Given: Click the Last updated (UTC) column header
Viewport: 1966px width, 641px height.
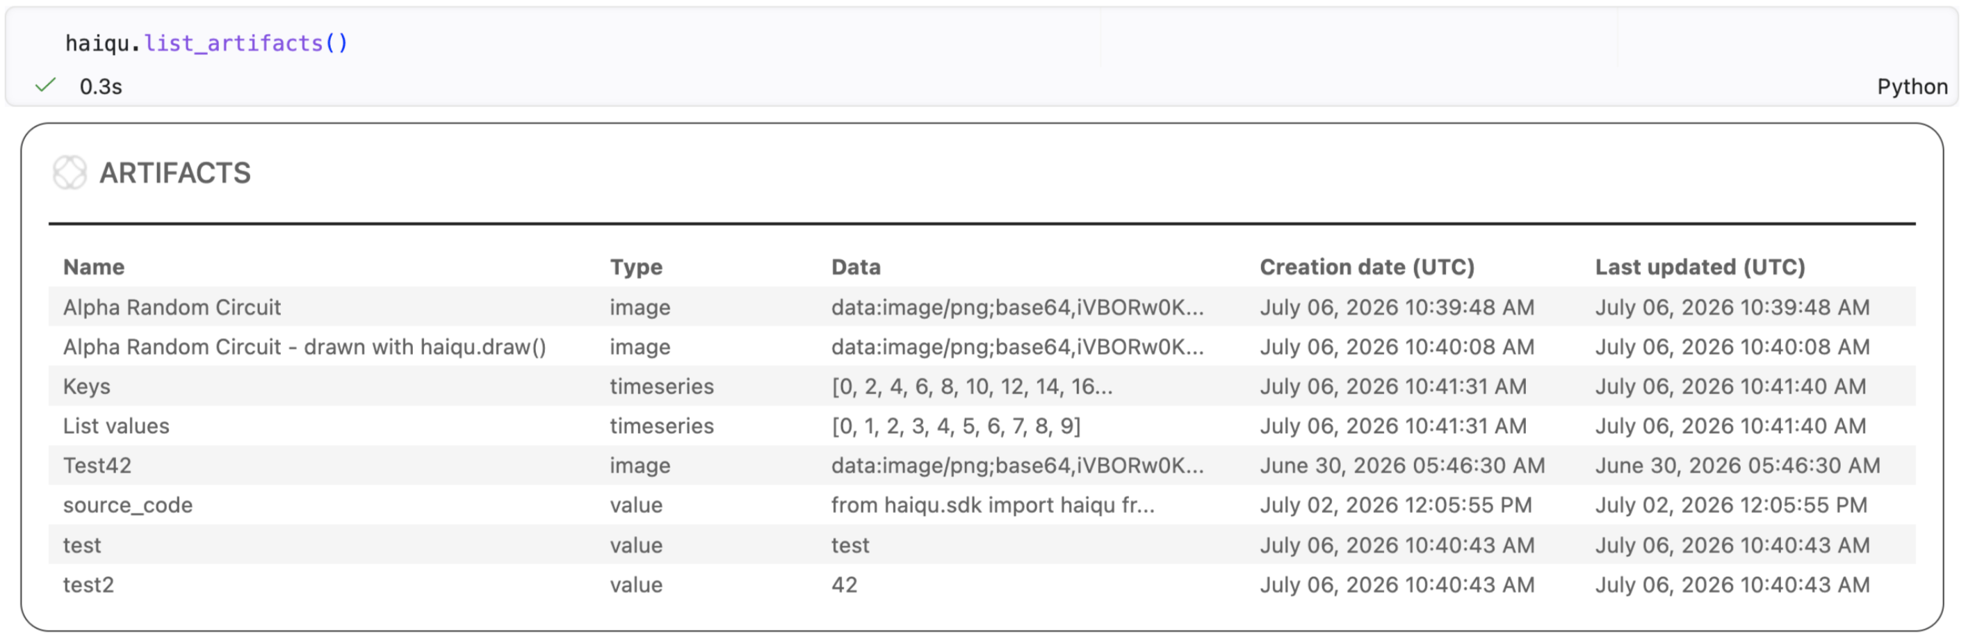Looking at the screenshot, I should tap(1700, 267).
